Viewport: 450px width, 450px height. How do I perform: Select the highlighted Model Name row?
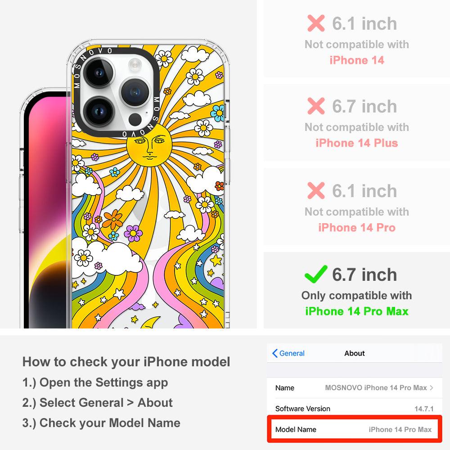(x=355, y=429)
